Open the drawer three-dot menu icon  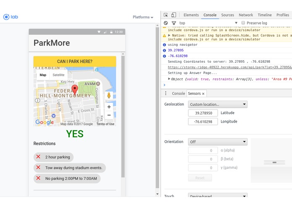pyautogui.click(x=166, y=93)
